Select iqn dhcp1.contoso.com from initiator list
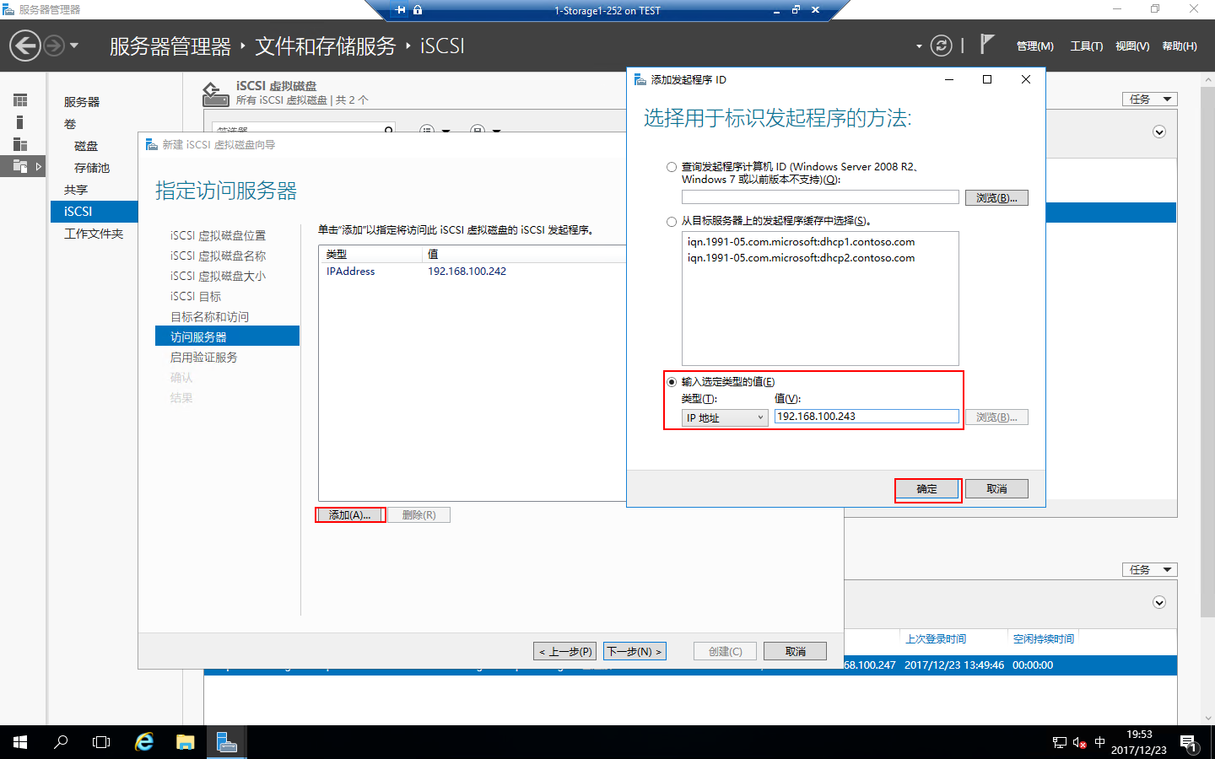 pyautogui.click(x=801, y=242)
